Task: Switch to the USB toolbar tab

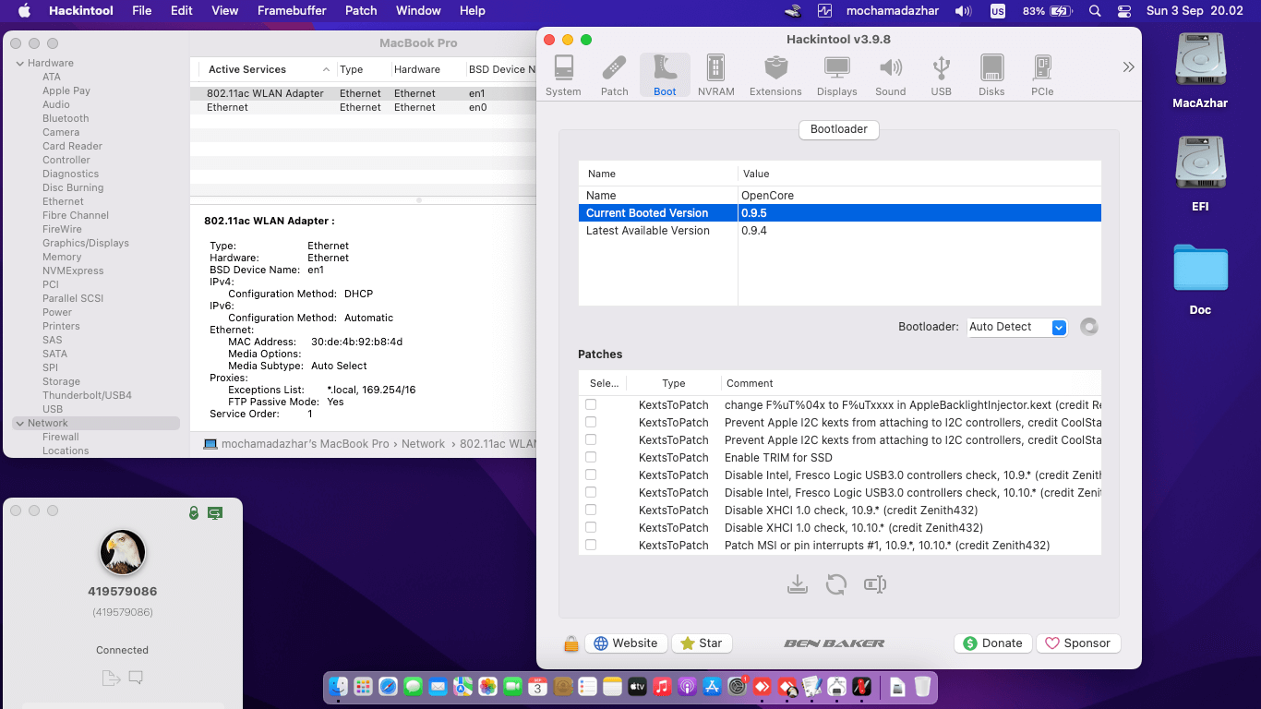Action: coord(941,75)
